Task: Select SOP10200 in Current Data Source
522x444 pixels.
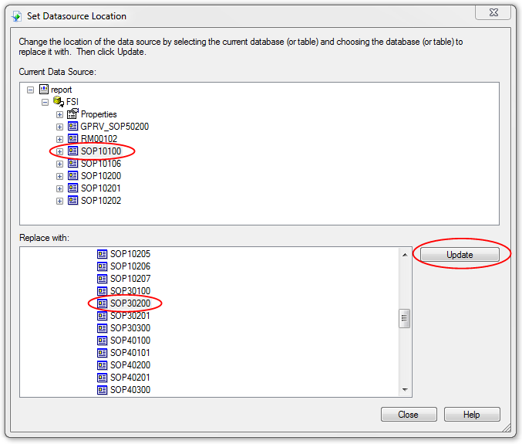Action: click(x=100, y=176)
